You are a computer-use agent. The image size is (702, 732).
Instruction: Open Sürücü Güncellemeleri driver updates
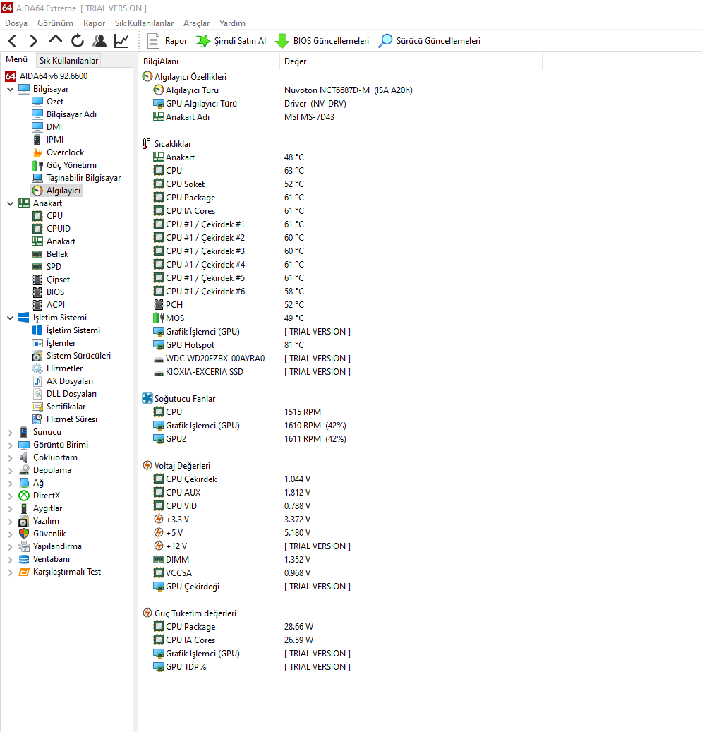430,41
